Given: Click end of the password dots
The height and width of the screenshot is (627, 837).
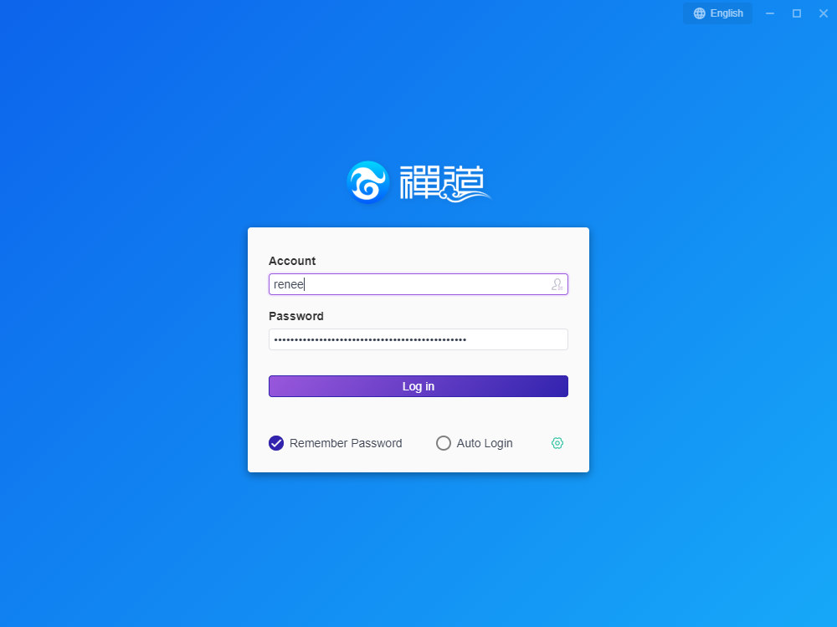Looking at the screenshot, I should 468,339.
